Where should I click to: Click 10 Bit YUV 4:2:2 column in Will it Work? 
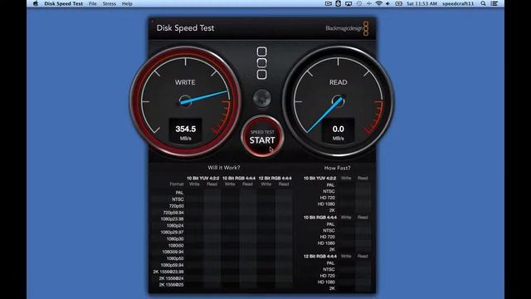202,178
